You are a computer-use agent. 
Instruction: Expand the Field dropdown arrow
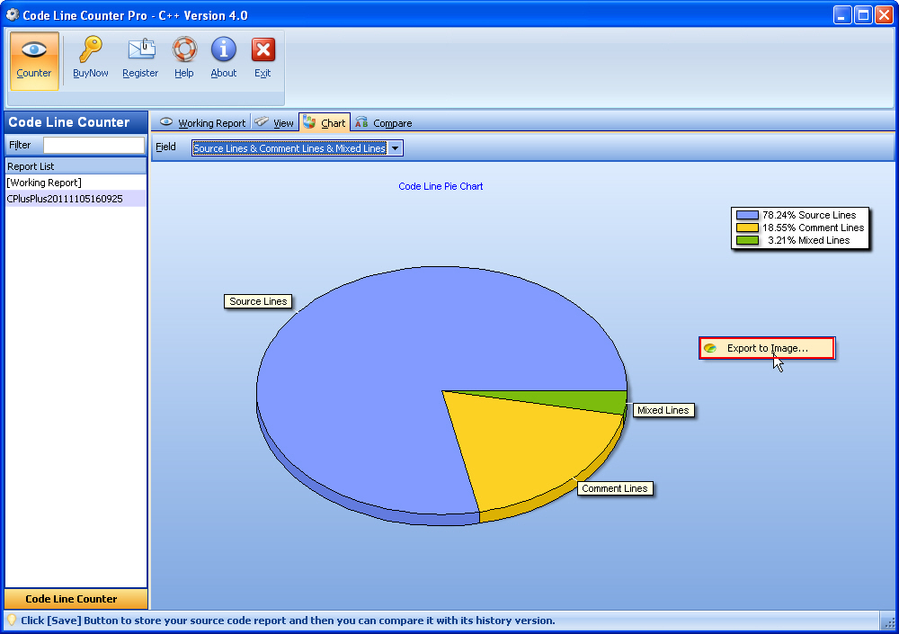pyautogui.click(x=395, y=148)
